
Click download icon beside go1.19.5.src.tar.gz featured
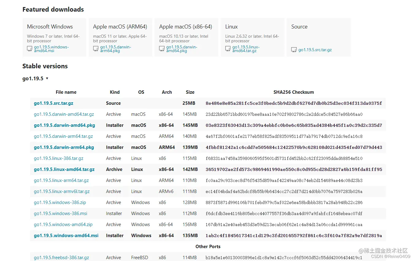pyautogui.click(x=294, y=50)
